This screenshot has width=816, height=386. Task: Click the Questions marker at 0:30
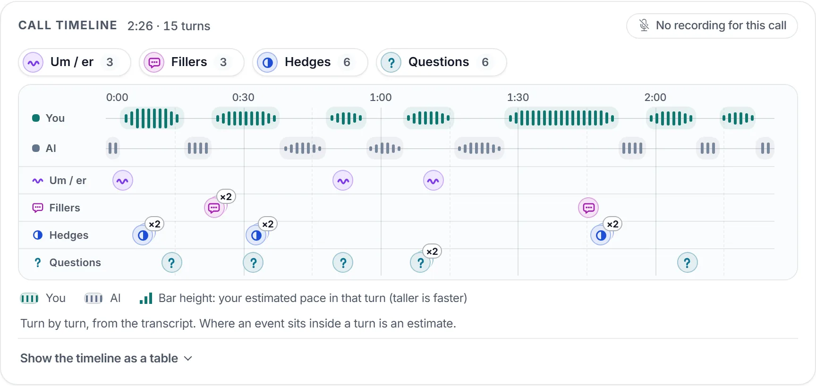tap(253, 262)
